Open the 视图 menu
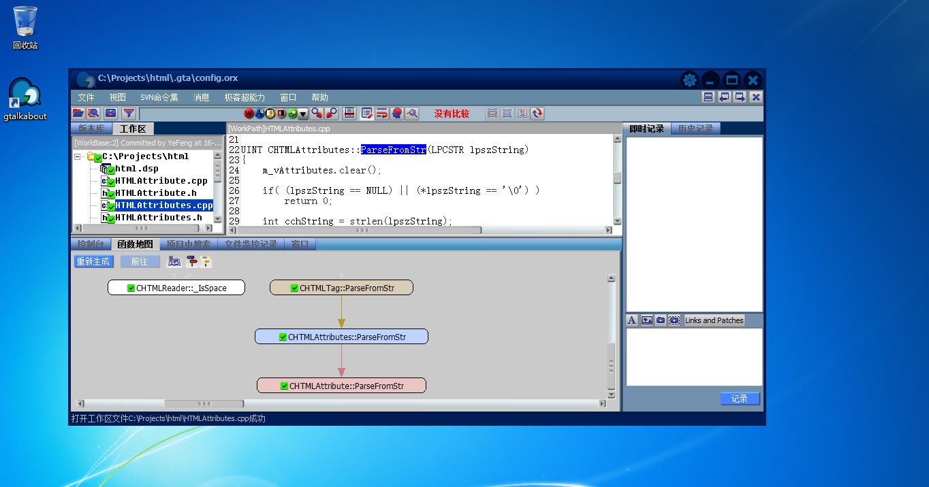This screenshot has width=929, height=487. pyautogui.click(x=118, y=97)
